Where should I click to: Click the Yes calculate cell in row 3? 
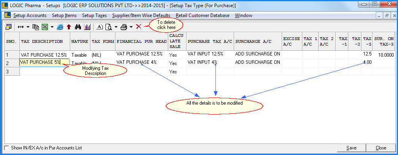click(177, 72)
